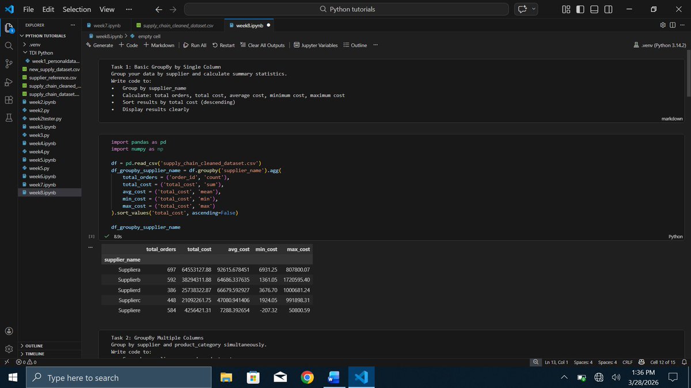
Task: Open notifications bell in status bar
Action: 684,362
